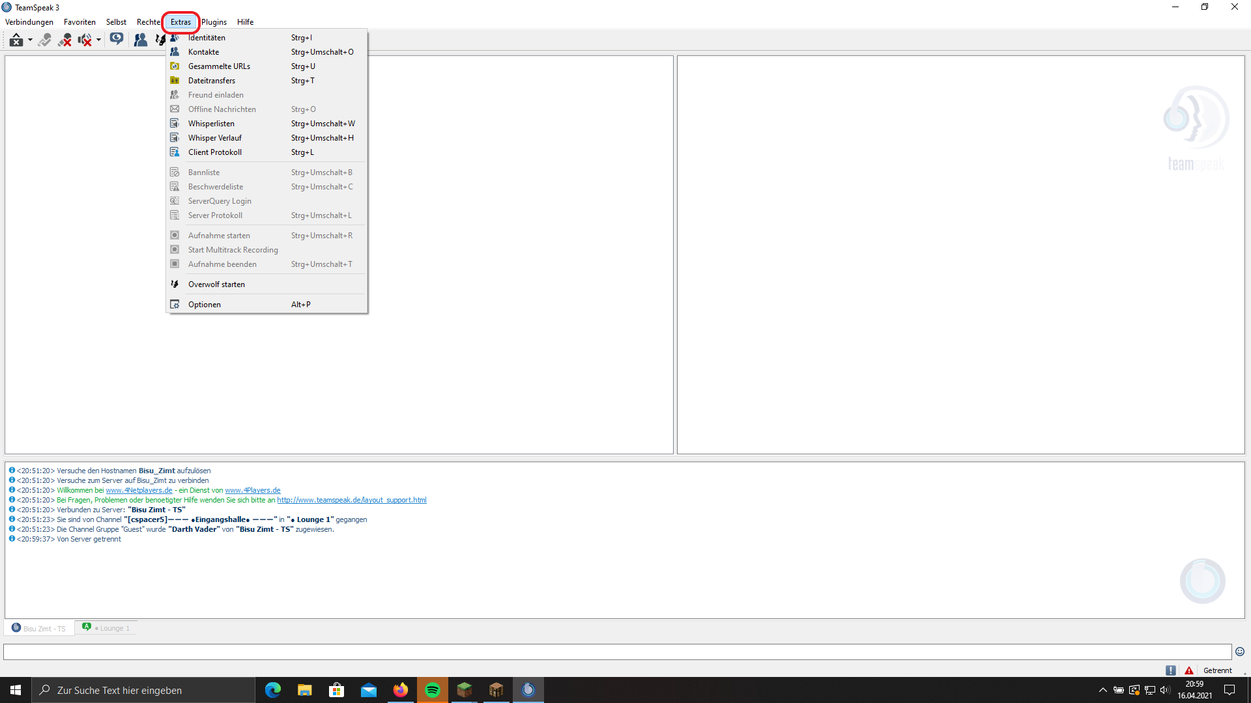Click the red warning triangle status icon
Viewport: 1251px width, 703px height.
[x=1189, y=670]
